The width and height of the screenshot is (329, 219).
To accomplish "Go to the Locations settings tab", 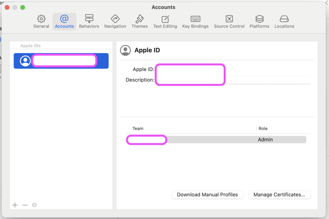I will pyautogui.click(x=284, y=22).
